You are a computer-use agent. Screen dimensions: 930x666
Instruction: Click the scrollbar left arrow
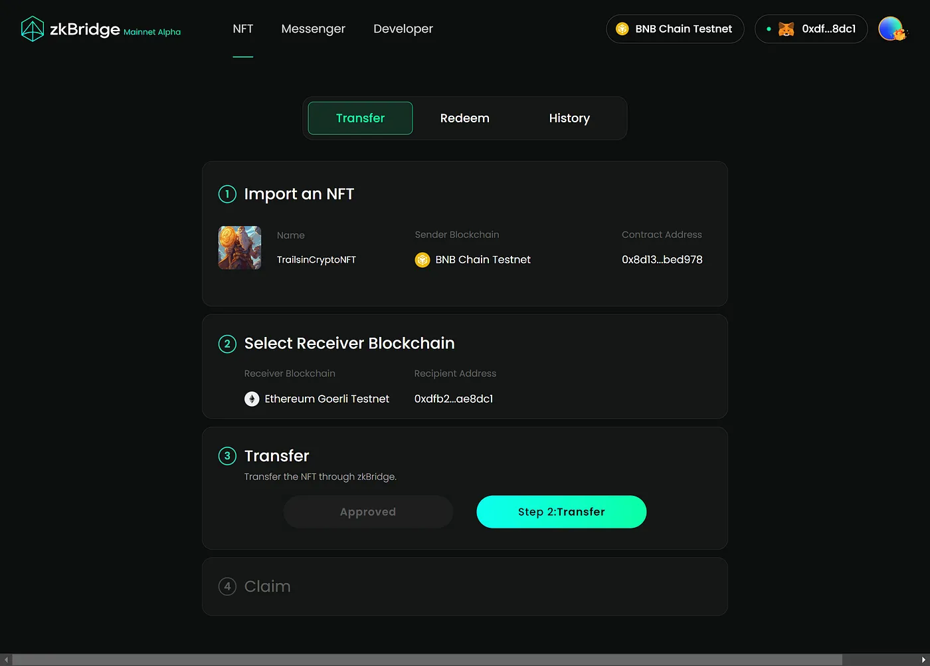click(x=6, y=659)
